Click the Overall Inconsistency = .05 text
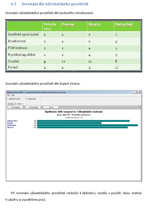Screen dimensions: 148x209 [74, 118]
